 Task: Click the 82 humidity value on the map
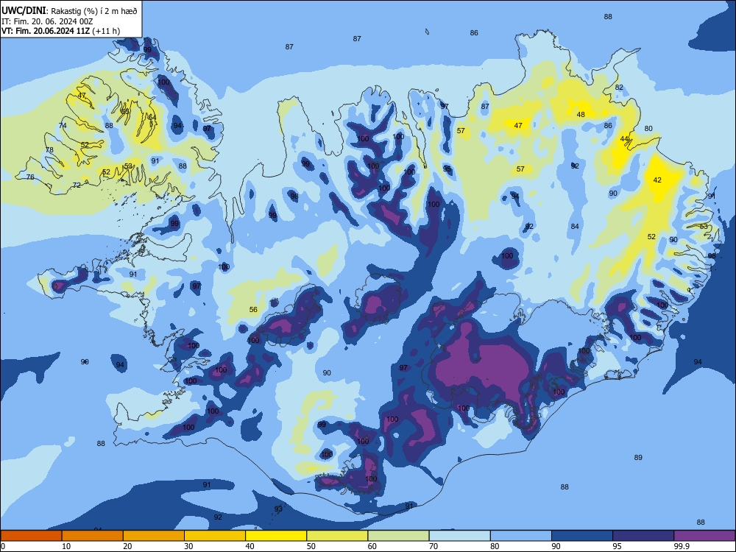tap(619, 88)
